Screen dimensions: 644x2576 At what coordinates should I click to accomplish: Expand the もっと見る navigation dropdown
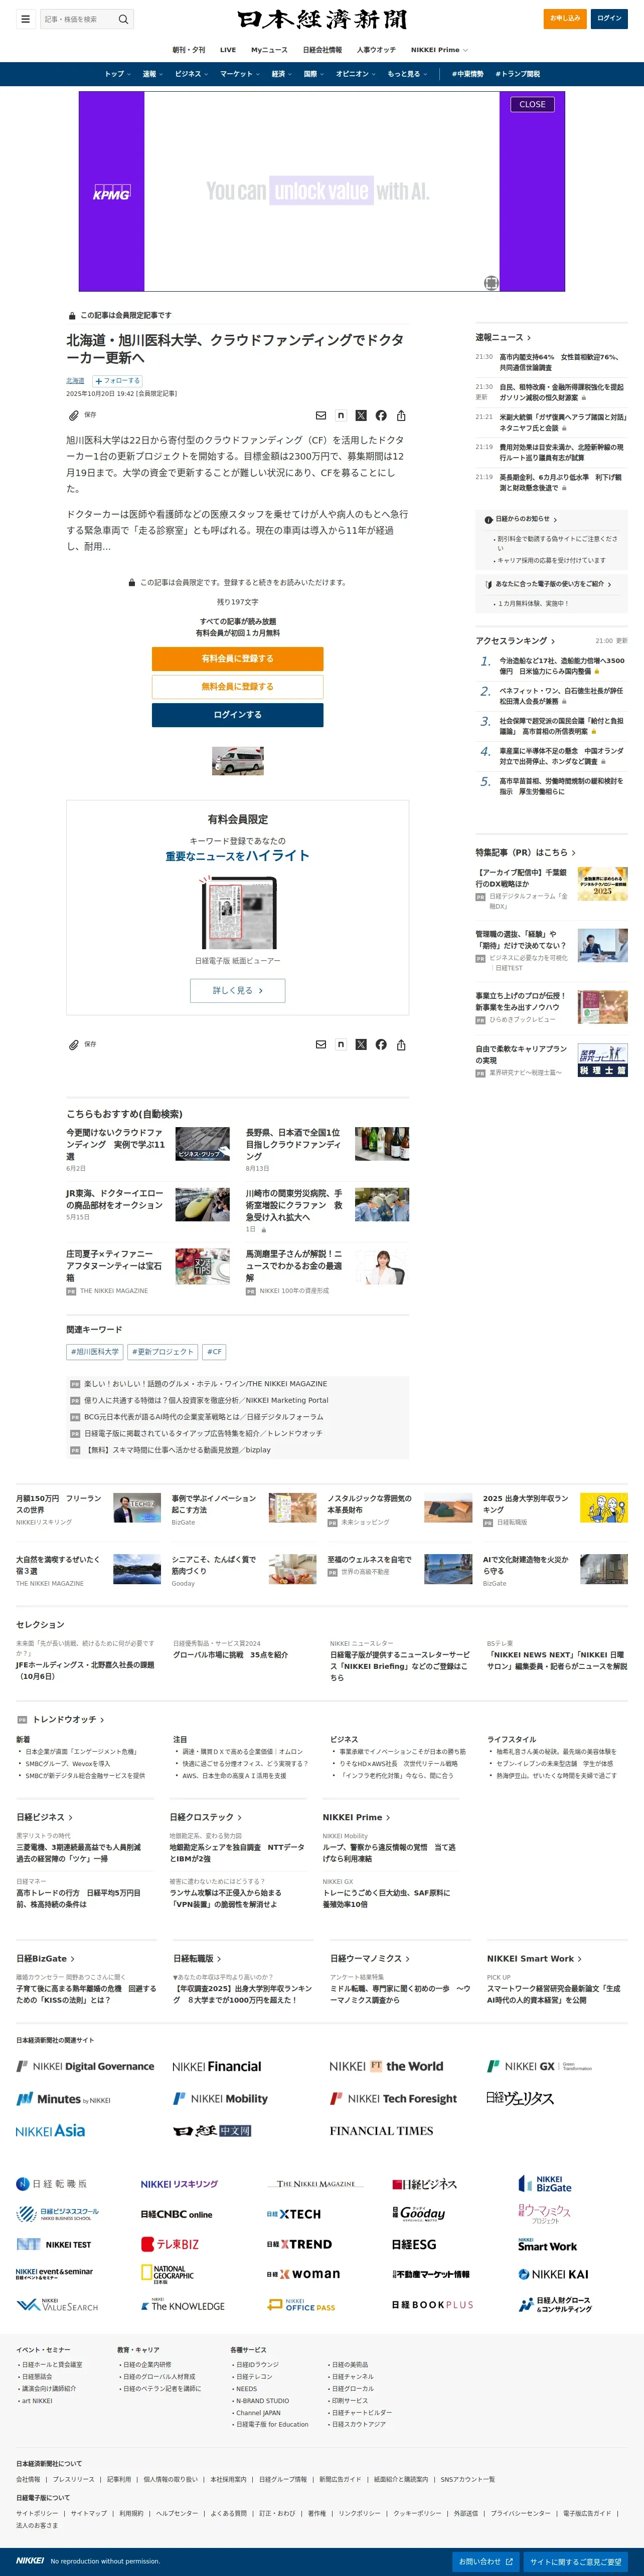pyautogui.click(x=408, y=74)
